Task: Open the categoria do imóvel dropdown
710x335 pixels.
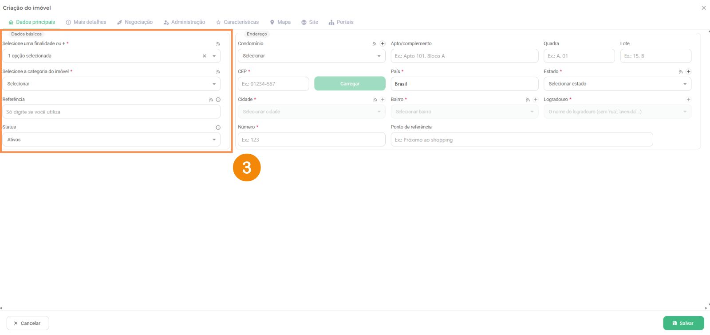Action: [111, 84]
